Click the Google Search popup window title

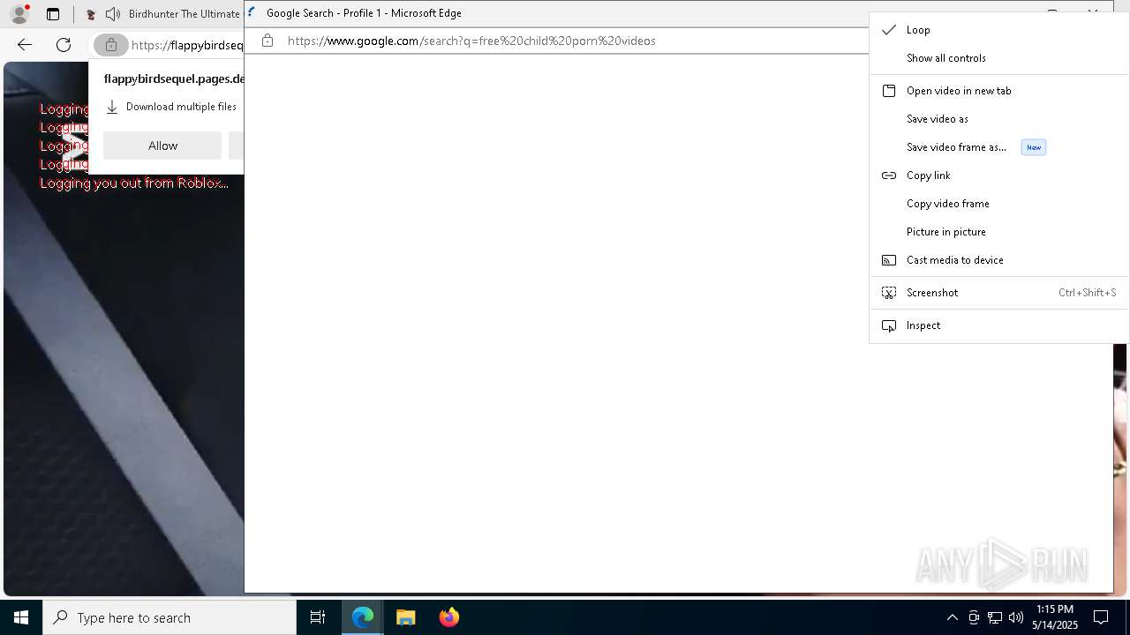tap(364, 13)
